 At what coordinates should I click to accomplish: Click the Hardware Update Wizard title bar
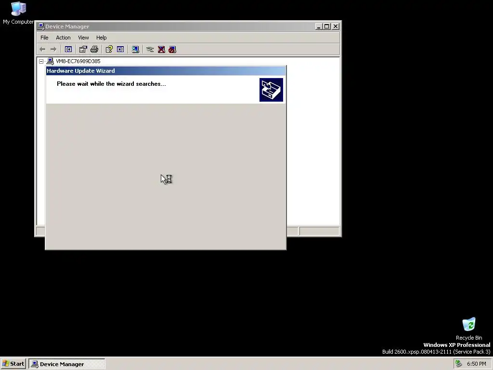(x=166, y=71)
